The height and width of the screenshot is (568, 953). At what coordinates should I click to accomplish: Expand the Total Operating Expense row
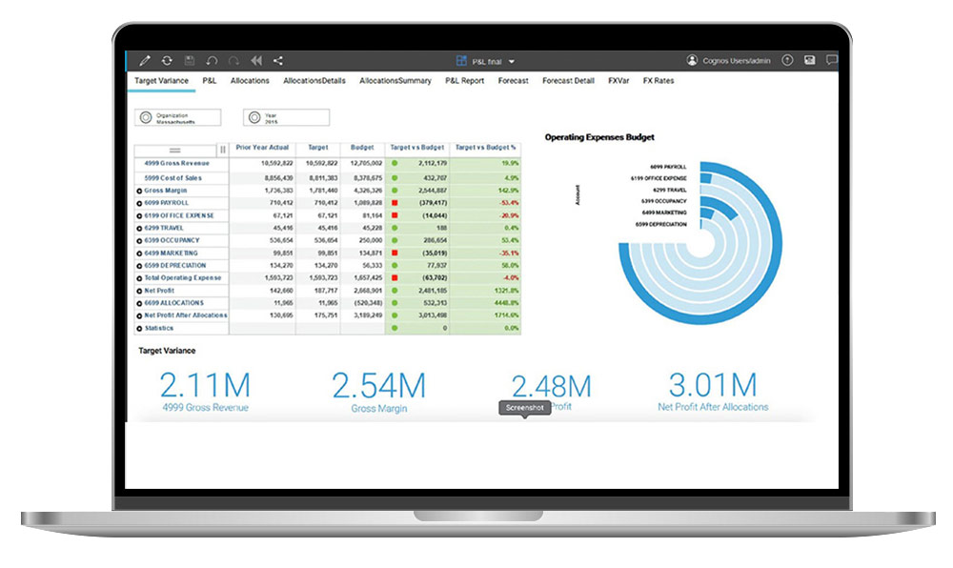[x=139, y=279]
